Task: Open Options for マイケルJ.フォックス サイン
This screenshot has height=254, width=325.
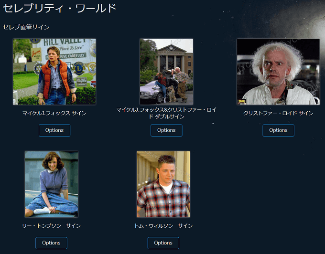Action: [54, 130]
